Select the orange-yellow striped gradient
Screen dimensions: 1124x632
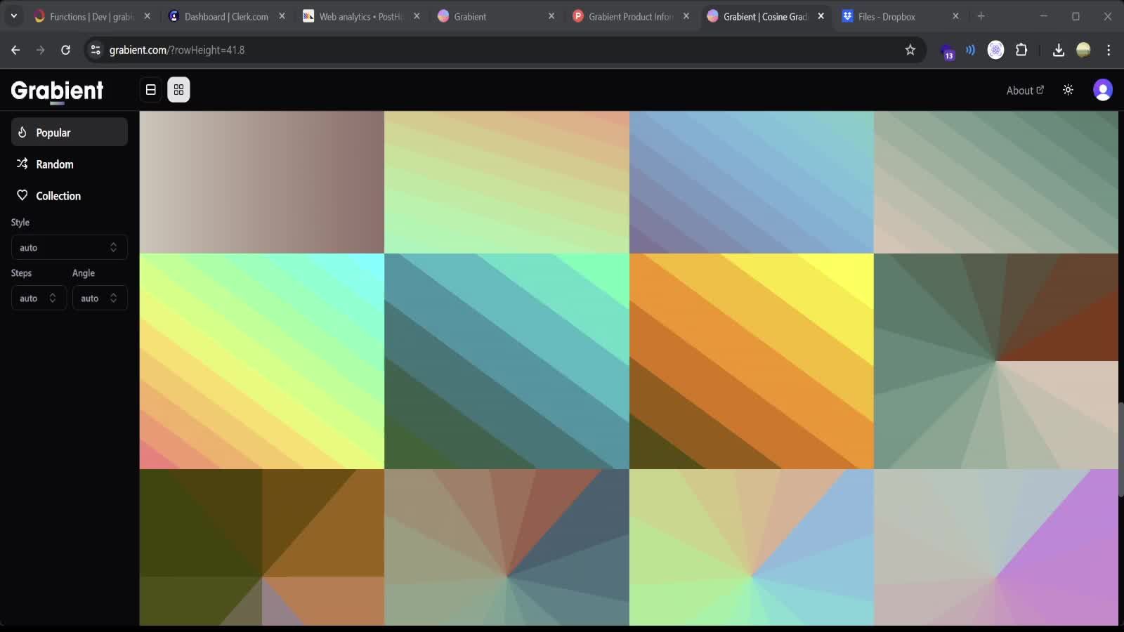tap(751, 361)
